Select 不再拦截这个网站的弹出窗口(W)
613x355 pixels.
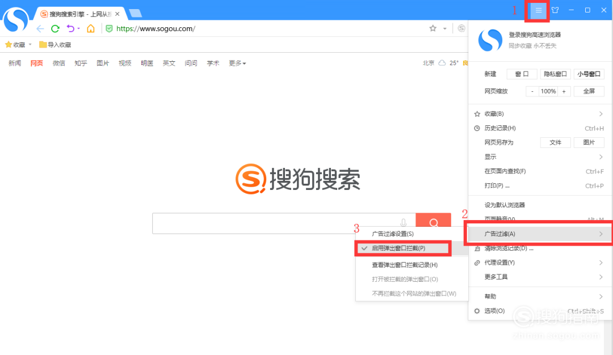coord(412,294)
